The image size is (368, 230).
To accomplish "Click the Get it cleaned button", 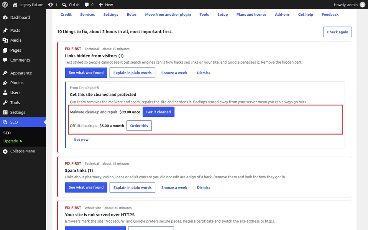I will [158, 112].
